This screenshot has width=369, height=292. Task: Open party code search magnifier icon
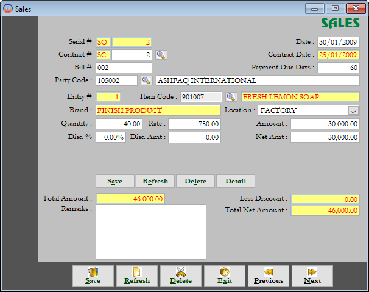[147, 80]
